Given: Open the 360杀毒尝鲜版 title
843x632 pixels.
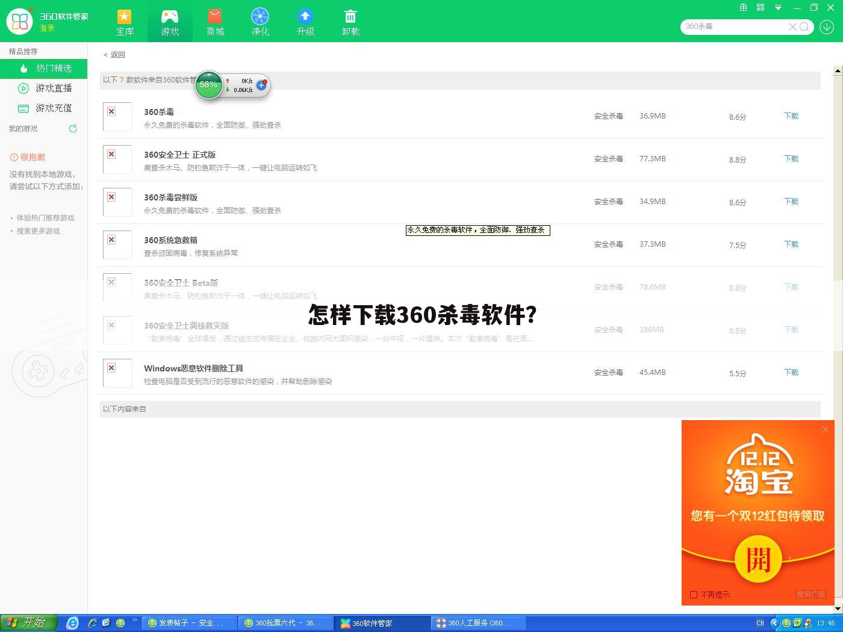Looking at the screenshot, I should point(170,197).
